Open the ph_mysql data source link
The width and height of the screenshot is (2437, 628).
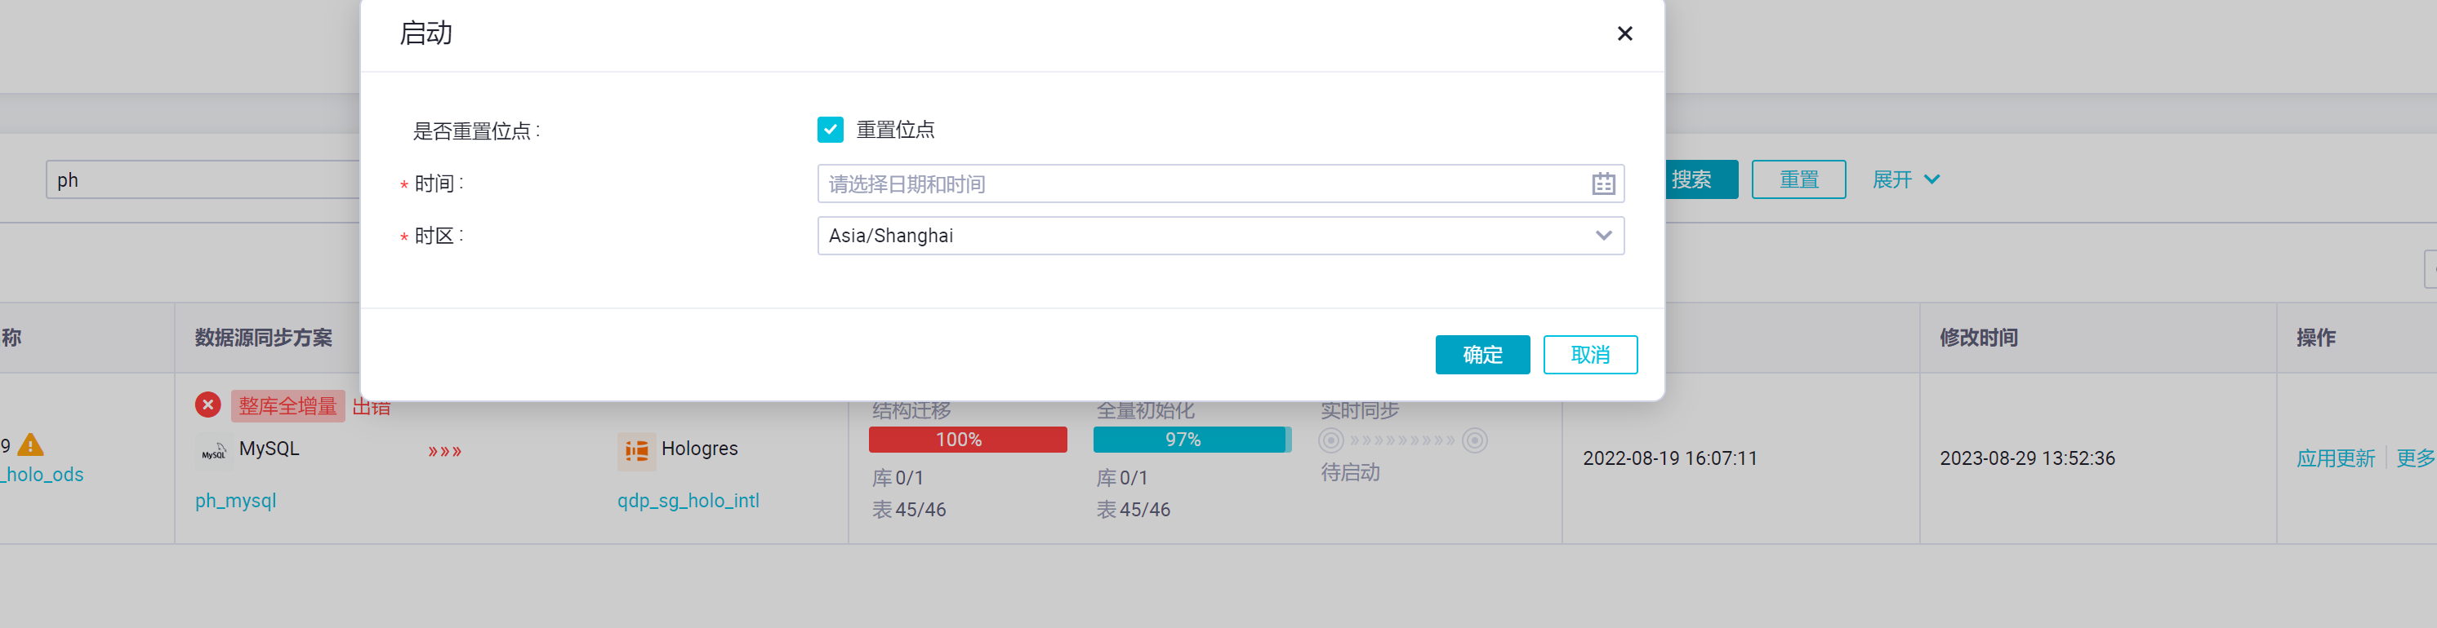235,501
